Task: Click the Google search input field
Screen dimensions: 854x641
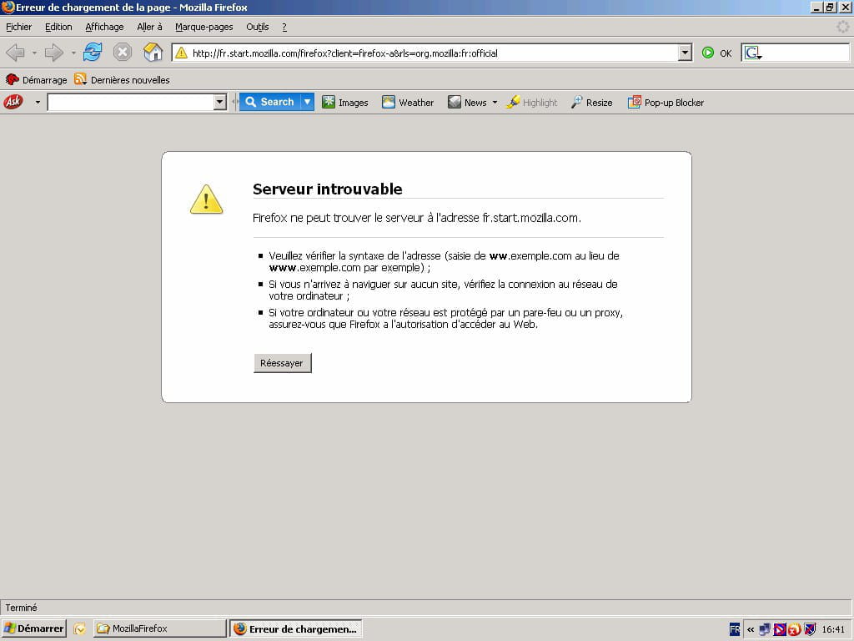Action: (x=806, y=53)
